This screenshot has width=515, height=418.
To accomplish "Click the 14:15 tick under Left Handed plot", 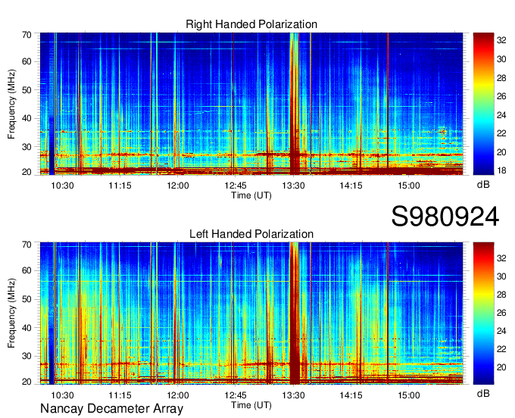I will pos(351,395).
